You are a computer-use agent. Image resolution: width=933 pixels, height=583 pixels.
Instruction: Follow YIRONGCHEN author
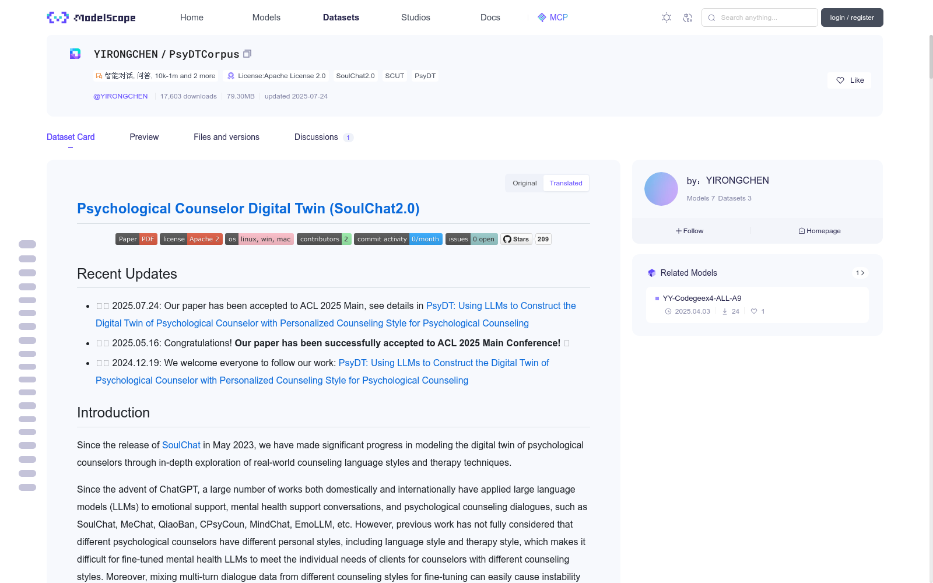pyautogui.click(x=690, y=231)
